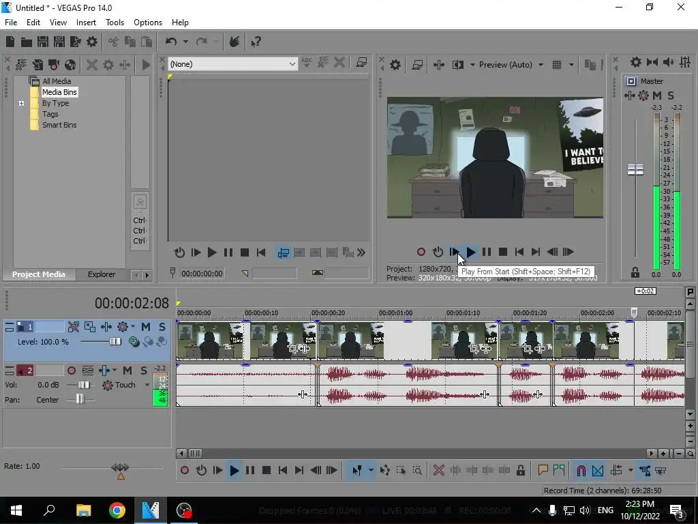698x524 pixels.
Task: Open Master bus audio properties gear
Action: point(636,62)
